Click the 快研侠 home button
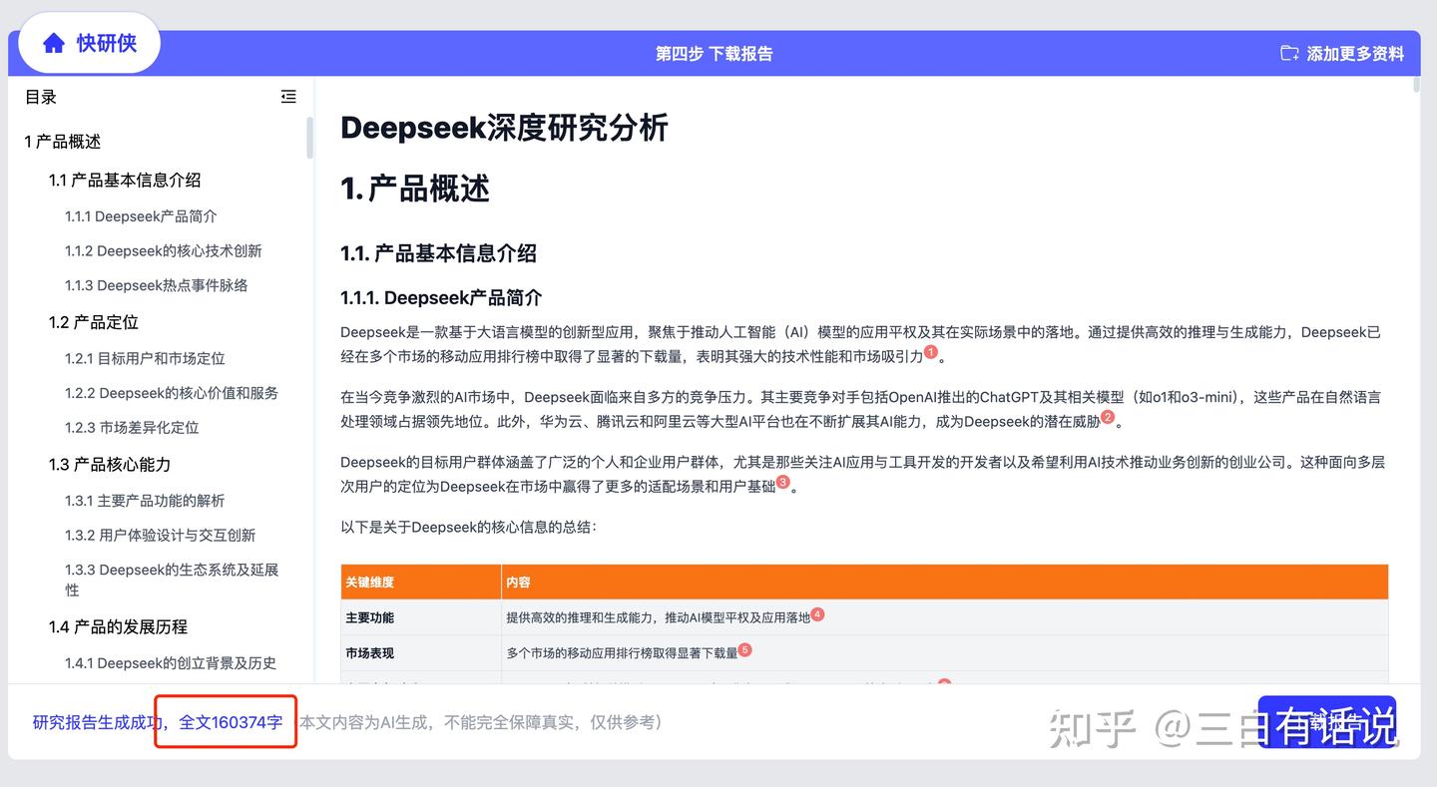 (x=90, y=43)
